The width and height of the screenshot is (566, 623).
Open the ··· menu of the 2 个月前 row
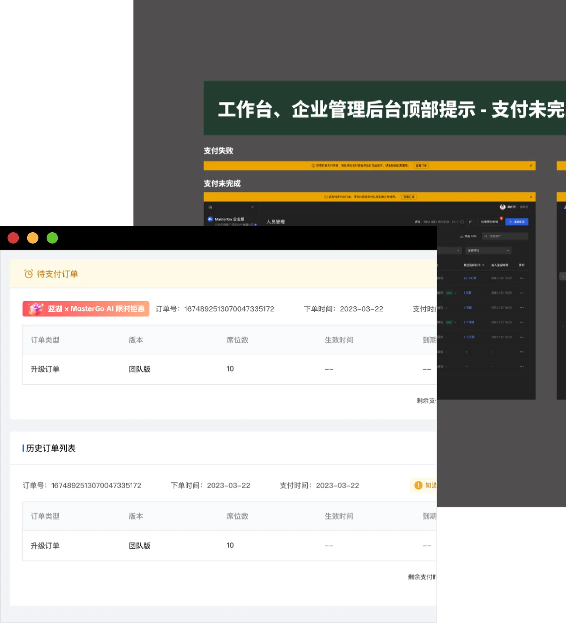522,337
